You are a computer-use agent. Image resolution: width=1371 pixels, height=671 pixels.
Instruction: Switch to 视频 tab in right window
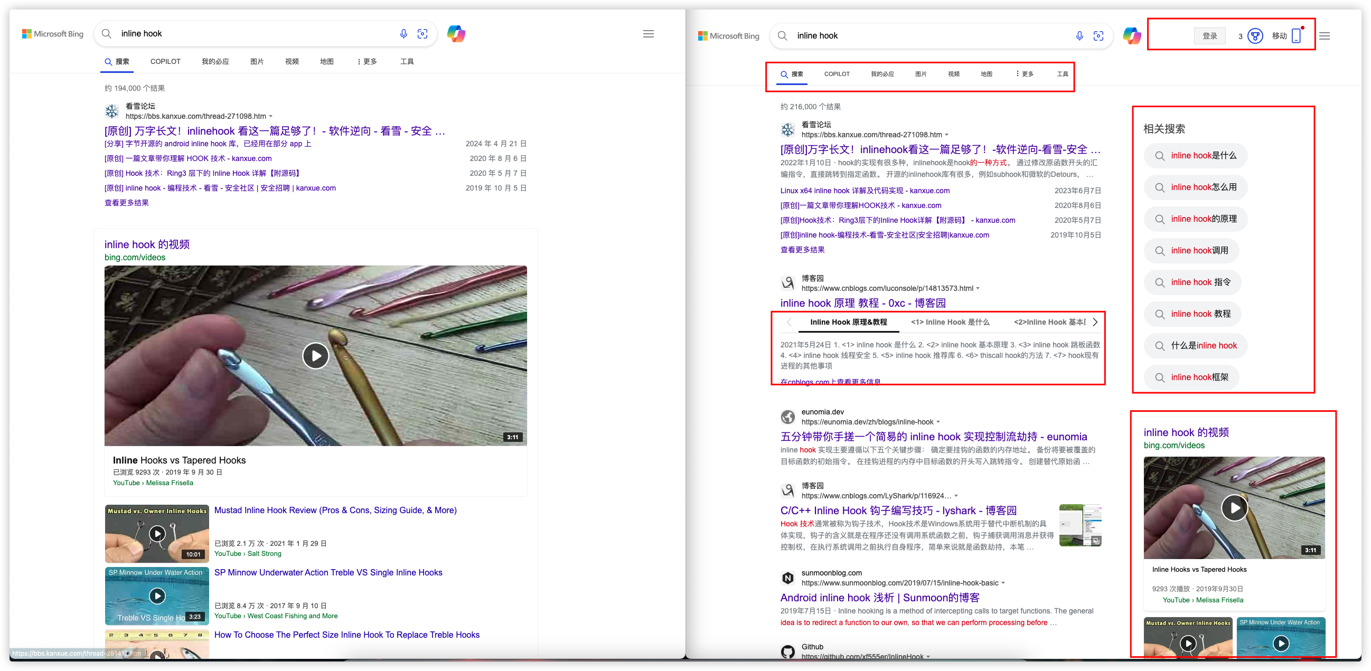coord(954,74)
